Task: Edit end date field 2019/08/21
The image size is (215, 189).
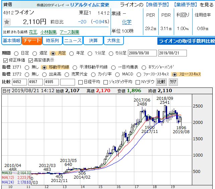Action: pyautogui.click(x=172, y=53)
